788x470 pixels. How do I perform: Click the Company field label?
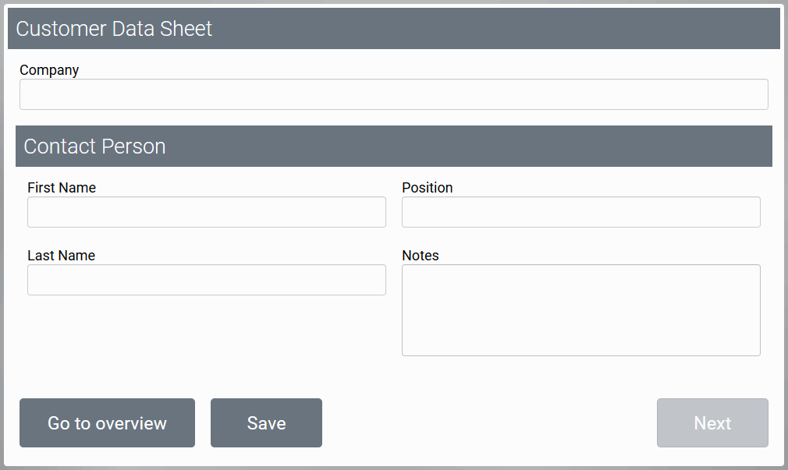[x=49, y=70]
